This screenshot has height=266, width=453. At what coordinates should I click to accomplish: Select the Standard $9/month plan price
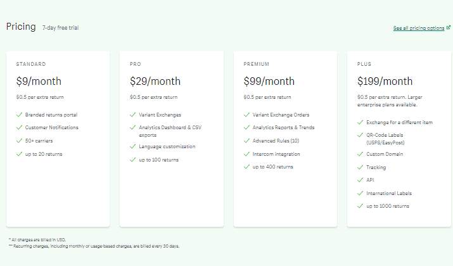coord(39,81)
